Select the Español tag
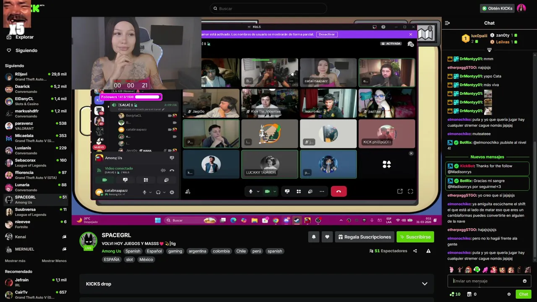This screenshot has width=537, height=302. coord(154,251)
